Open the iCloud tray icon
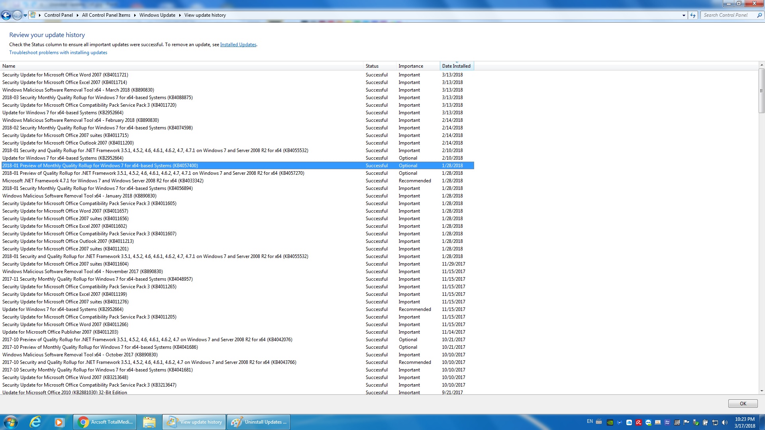 coord(629,422)
